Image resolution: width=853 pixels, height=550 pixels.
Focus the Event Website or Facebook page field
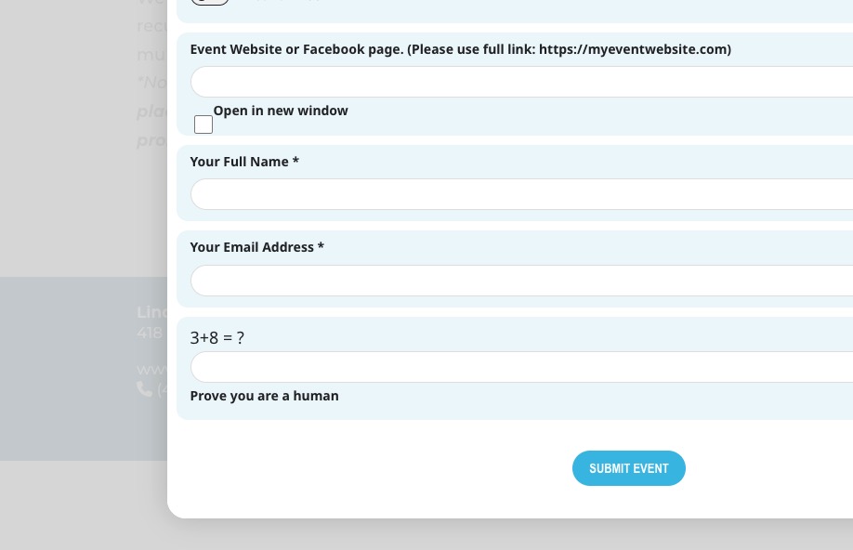coord(520,82)
